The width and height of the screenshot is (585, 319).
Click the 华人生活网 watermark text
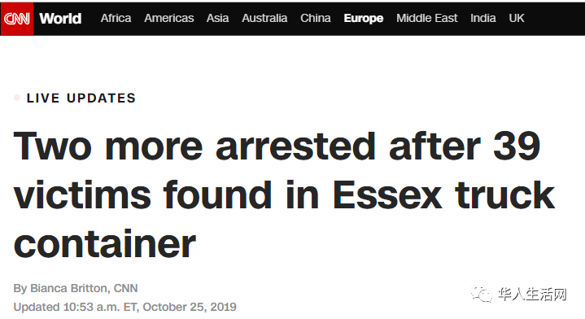(x=532, y=295)
